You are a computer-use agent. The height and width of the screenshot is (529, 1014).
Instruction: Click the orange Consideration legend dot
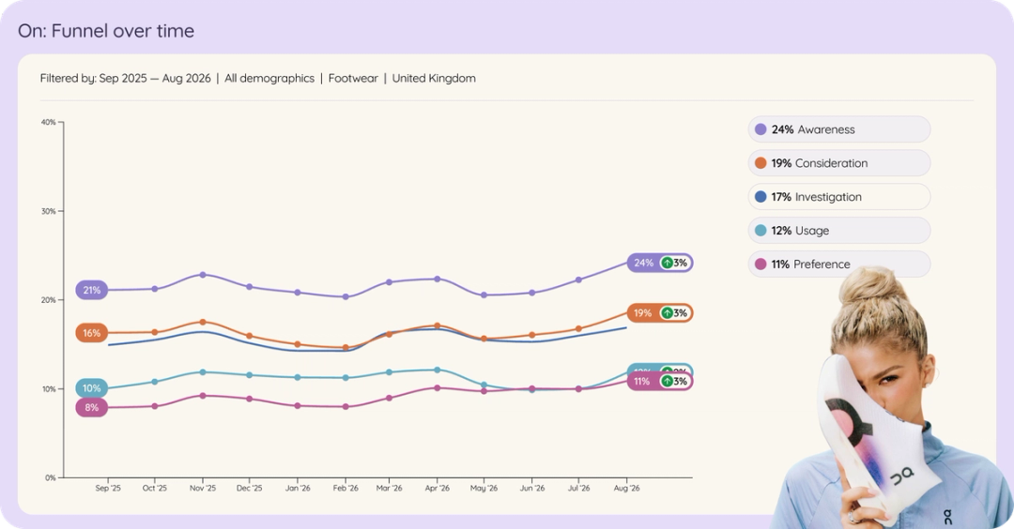760,163
